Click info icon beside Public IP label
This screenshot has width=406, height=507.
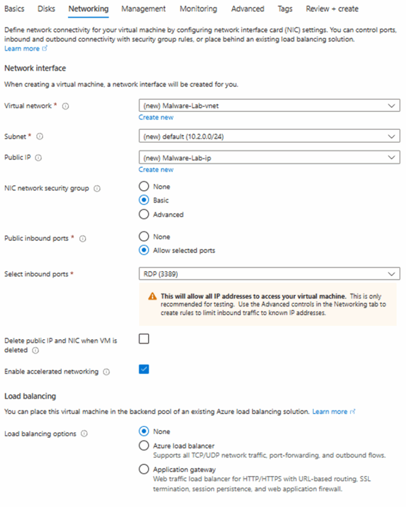click(x=39, y=158)
